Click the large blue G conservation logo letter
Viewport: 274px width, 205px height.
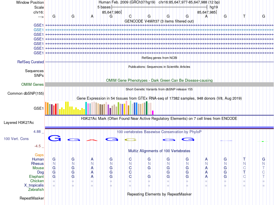point(54,138)
